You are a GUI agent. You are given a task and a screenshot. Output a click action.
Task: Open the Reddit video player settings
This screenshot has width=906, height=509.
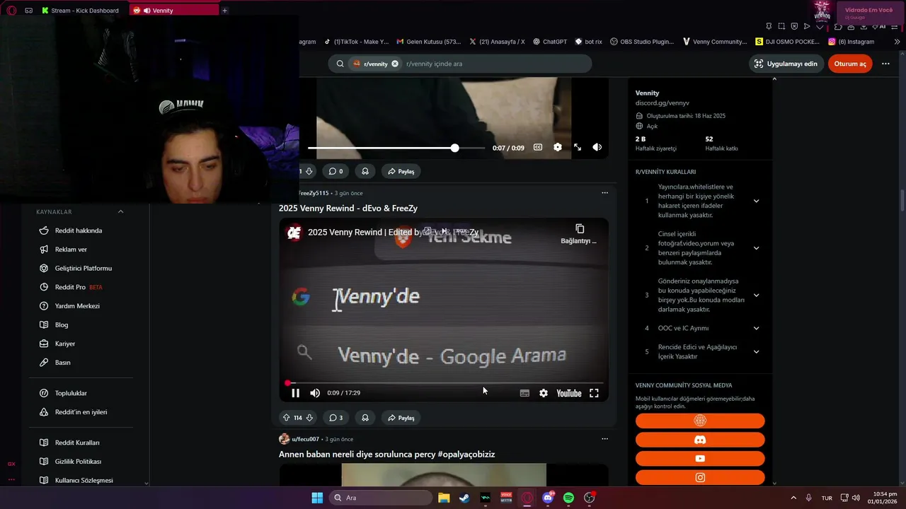tap(558, 147)
